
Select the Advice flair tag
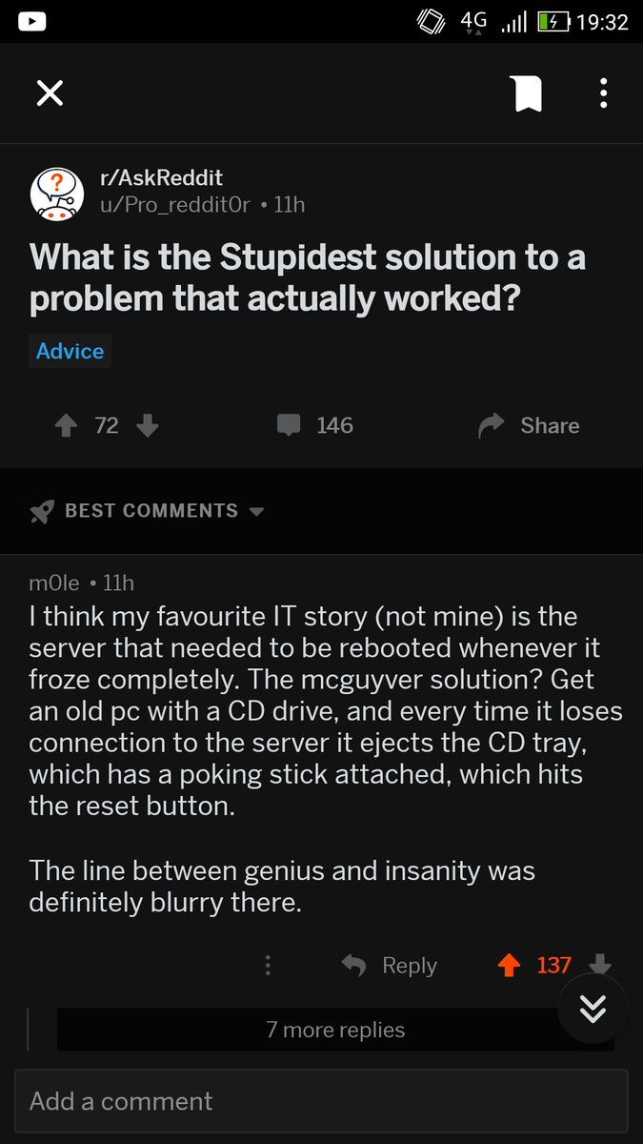tap(70, 351)
